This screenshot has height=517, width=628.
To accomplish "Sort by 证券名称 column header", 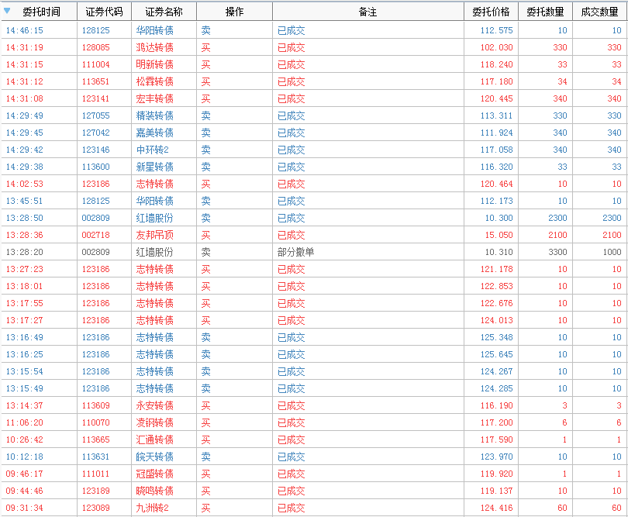I will coord(164,12).
